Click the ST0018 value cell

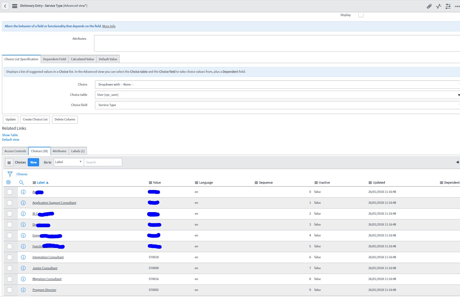click(x=154, y=257)
